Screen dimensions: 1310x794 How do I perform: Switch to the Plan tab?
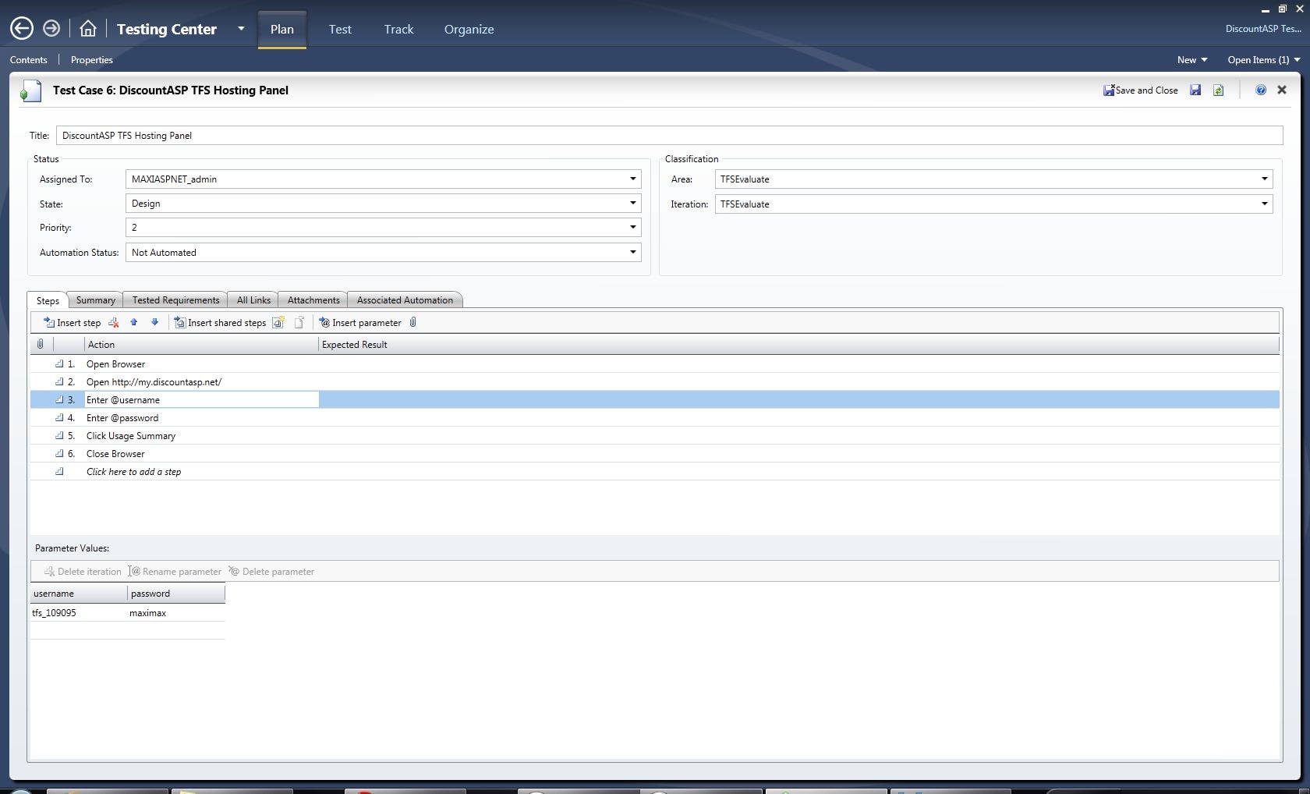coord(282,29)
